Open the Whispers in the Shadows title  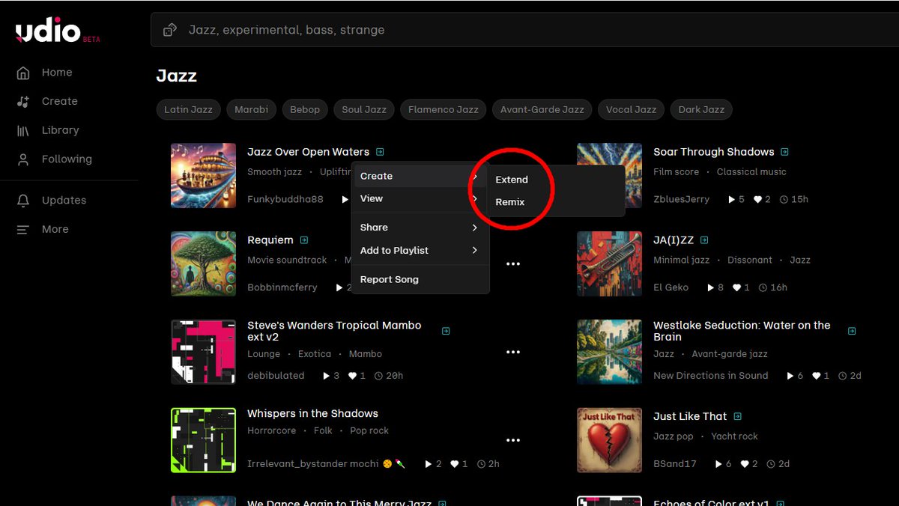tap(313, 413)
